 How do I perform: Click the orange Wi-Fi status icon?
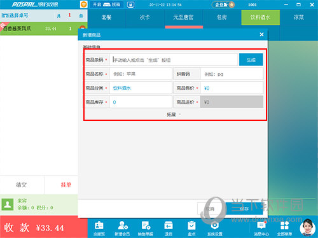pos(83,4)
